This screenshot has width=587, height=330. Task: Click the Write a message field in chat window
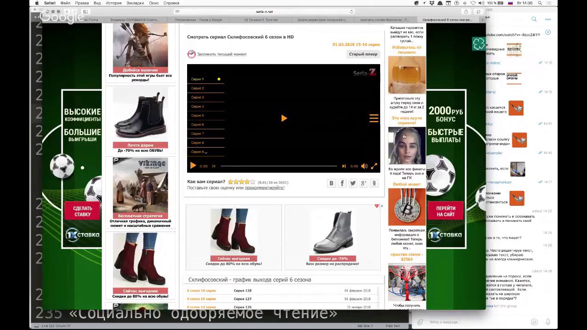point(477,322)
